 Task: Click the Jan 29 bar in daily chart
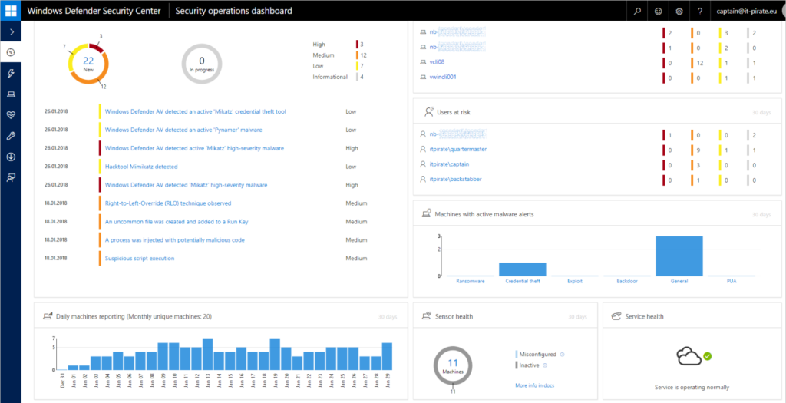(387, 356)
